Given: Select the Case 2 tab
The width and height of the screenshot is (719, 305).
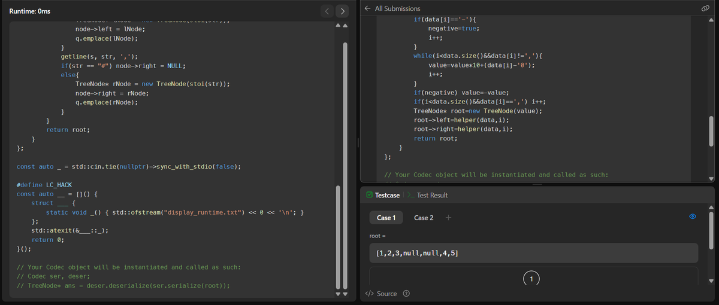Looking at the screenshot, I should click(x=424, y=218).
